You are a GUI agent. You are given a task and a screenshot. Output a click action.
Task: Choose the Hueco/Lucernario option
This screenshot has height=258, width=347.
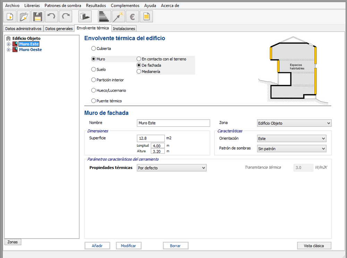pyautogui.click(x=93, y=90)
